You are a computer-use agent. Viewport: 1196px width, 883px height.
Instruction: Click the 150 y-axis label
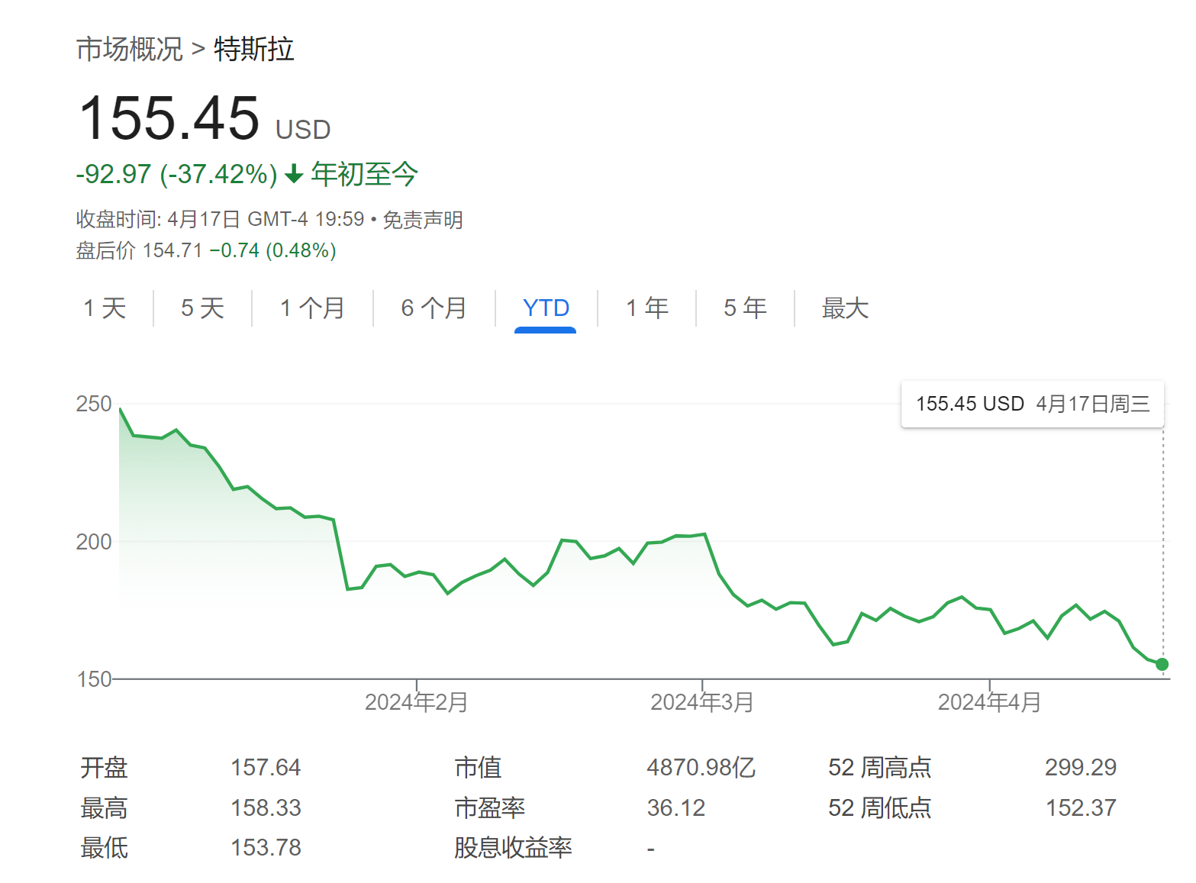tap(94, 679)
